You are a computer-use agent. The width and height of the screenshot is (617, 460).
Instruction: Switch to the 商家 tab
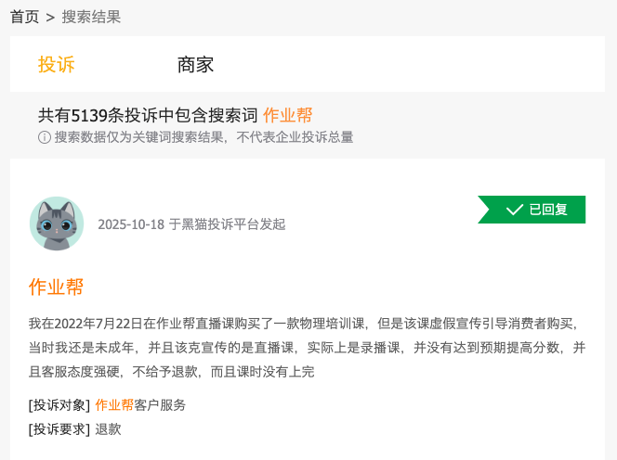tap(195, 65)
